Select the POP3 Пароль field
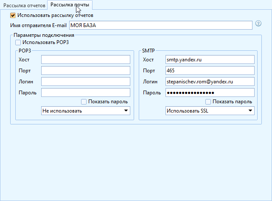272x201 pixels. (x=85, y=93)
